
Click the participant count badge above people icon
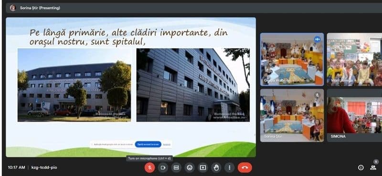[x=376, y=161]
